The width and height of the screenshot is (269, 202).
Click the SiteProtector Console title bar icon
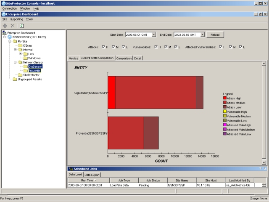(3, 3)
